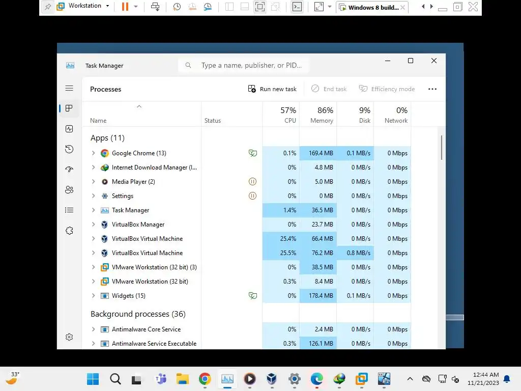
Task: Sort processes by Network column header
Action: pos(393,115)
